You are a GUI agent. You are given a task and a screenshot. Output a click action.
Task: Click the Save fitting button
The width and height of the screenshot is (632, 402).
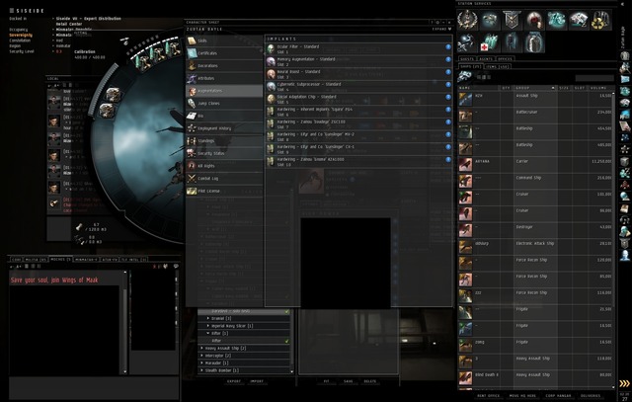click(349, 381)
